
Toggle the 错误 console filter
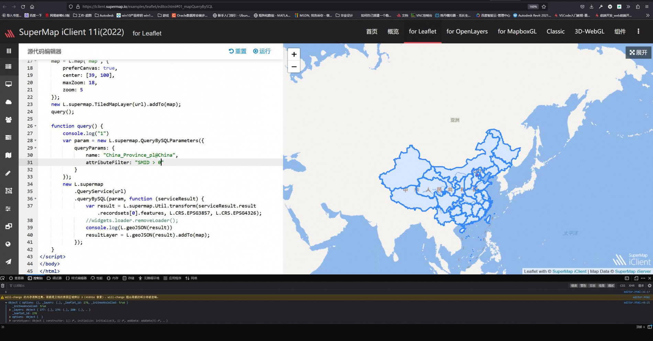coord(574,286)
